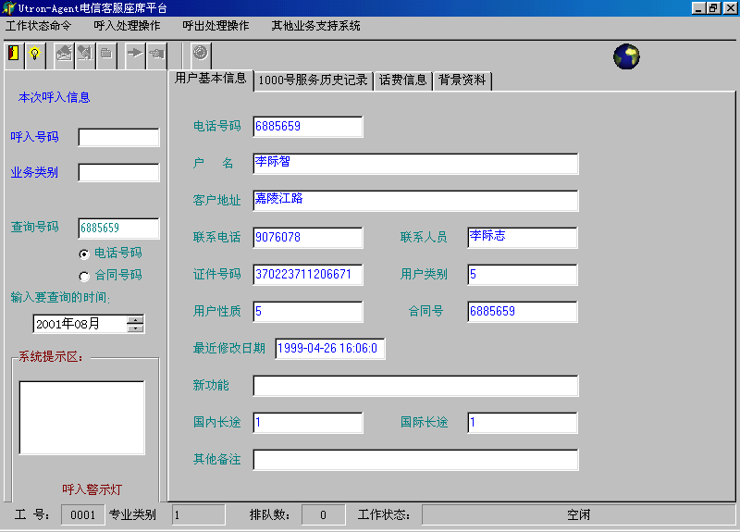The width and height of the screenshot is (740, 532).
Task: Click the right arrow transfer toolbar icon
Action: pyautogui.click(x=134, y=54)
